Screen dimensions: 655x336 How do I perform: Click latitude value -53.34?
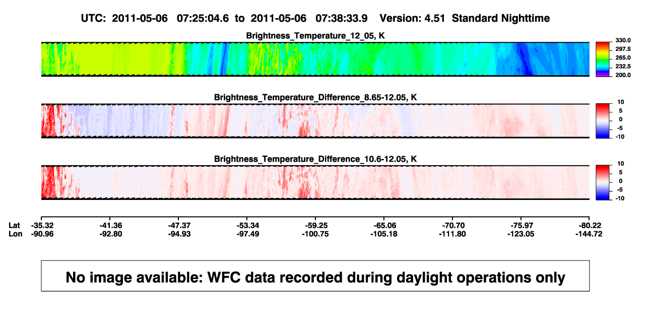pos(247,225)
